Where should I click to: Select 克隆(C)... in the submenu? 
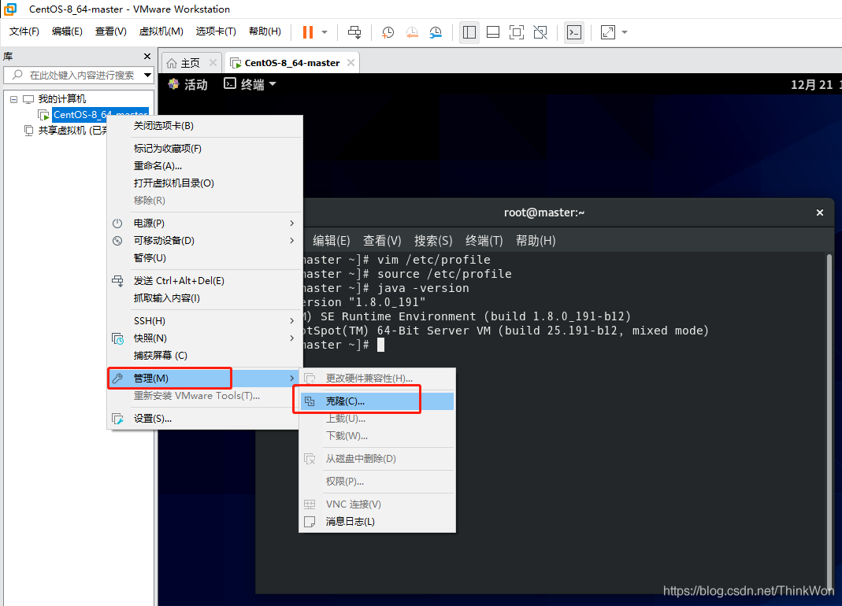coord(345,401)
